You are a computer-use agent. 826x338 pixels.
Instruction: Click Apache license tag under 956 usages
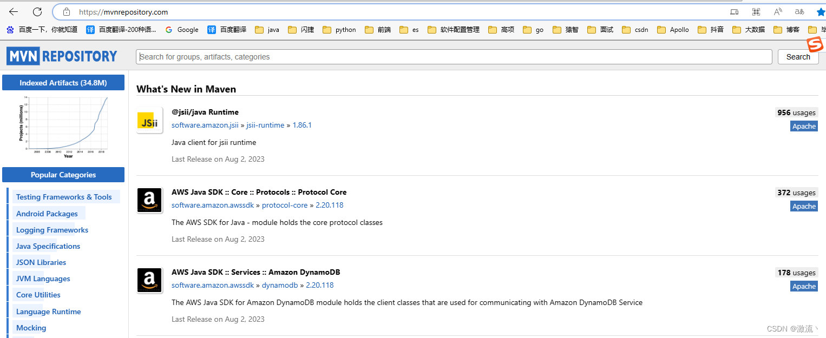(x=804, y=126)
